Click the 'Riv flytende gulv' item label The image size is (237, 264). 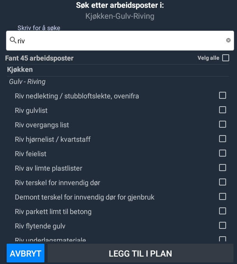40,226
